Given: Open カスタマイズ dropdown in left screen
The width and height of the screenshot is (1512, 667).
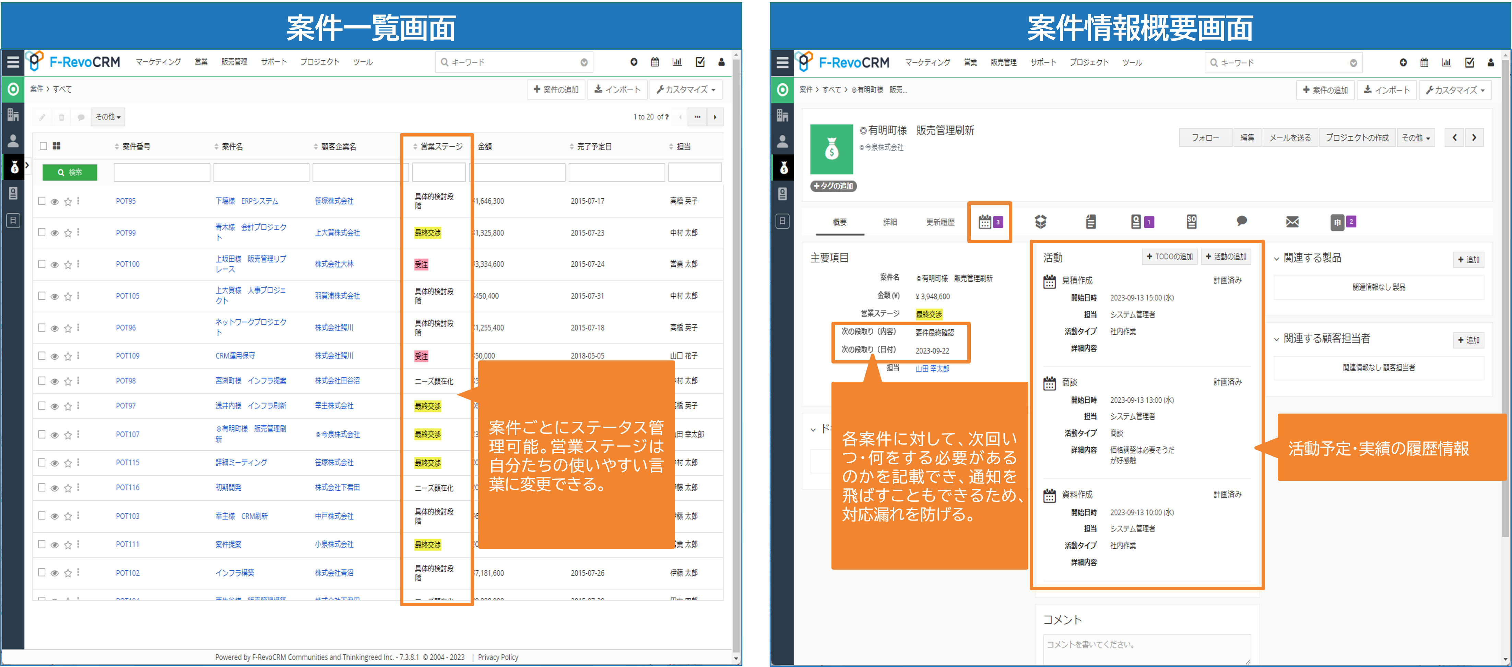Looking at the screenshot, I should (x=686, y=89).
